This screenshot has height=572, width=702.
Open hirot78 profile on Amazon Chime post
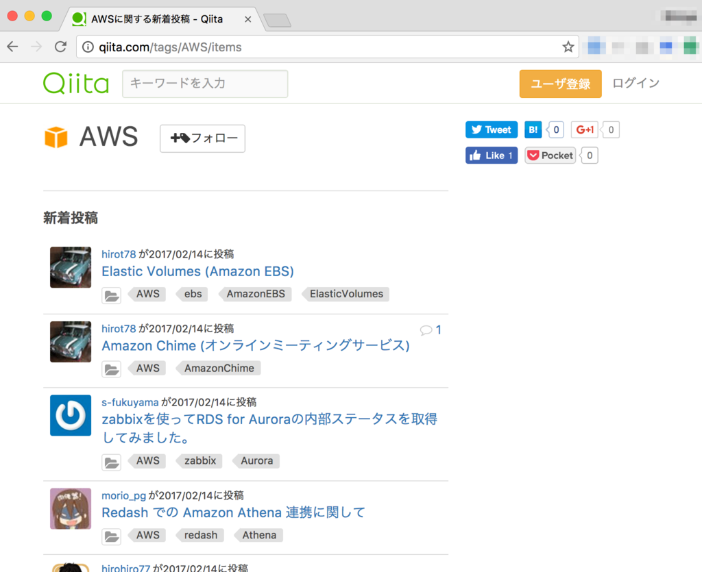[119, 329]
